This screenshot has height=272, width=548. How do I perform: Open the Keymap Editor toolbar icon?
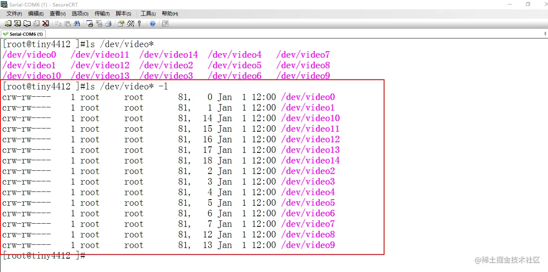[x=130, y=24]
